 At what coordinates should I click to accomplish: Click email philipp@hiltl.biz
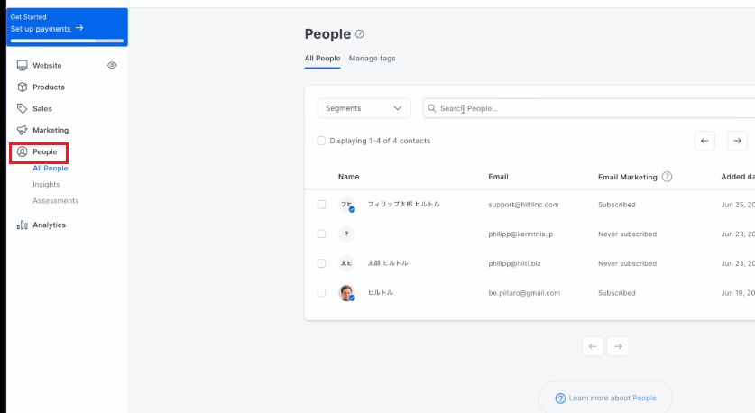point(514,263)
